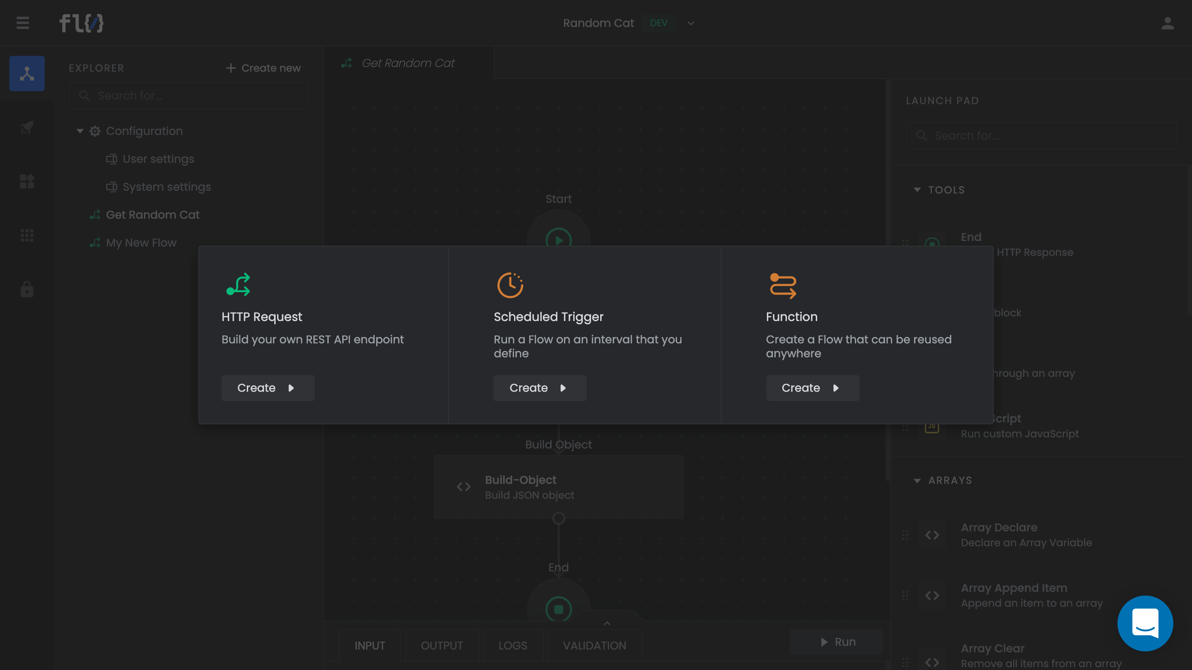Click the hamburger menu icon

(x=22, y=23)
